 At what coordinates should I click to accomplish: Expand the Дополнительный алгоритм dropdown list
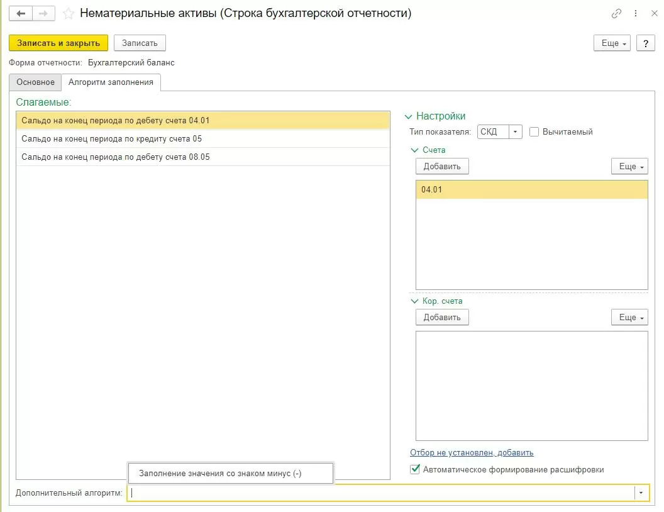point(641,493)
